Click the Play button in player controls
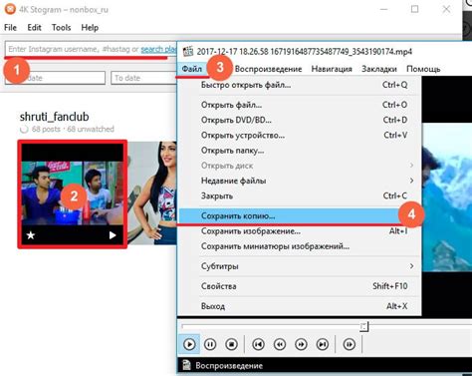The width and height of the screenshot is (472, 376). pos(189,344)
